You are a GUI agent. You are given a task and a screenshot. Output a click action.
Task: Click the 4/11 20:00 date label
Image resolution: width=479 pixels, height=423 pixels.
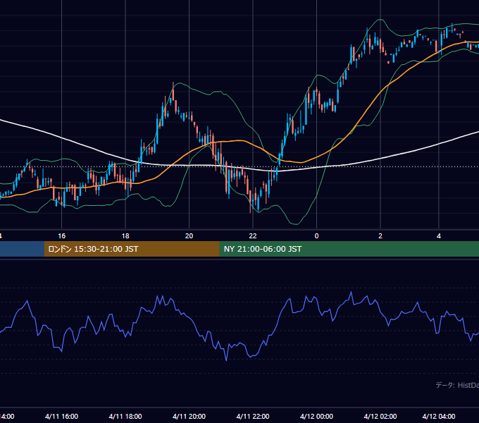pyautogui.click(x=189, y=416)
